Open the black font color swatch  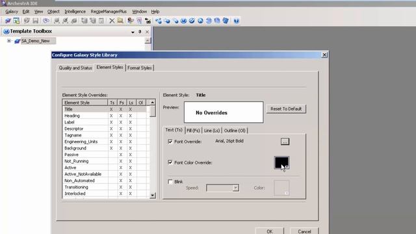[x=281, y=162]
